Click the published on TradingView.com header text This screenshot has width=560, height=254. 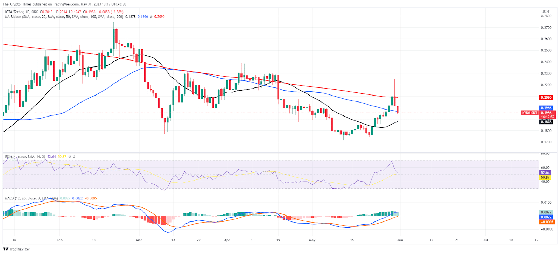(55, 4)
